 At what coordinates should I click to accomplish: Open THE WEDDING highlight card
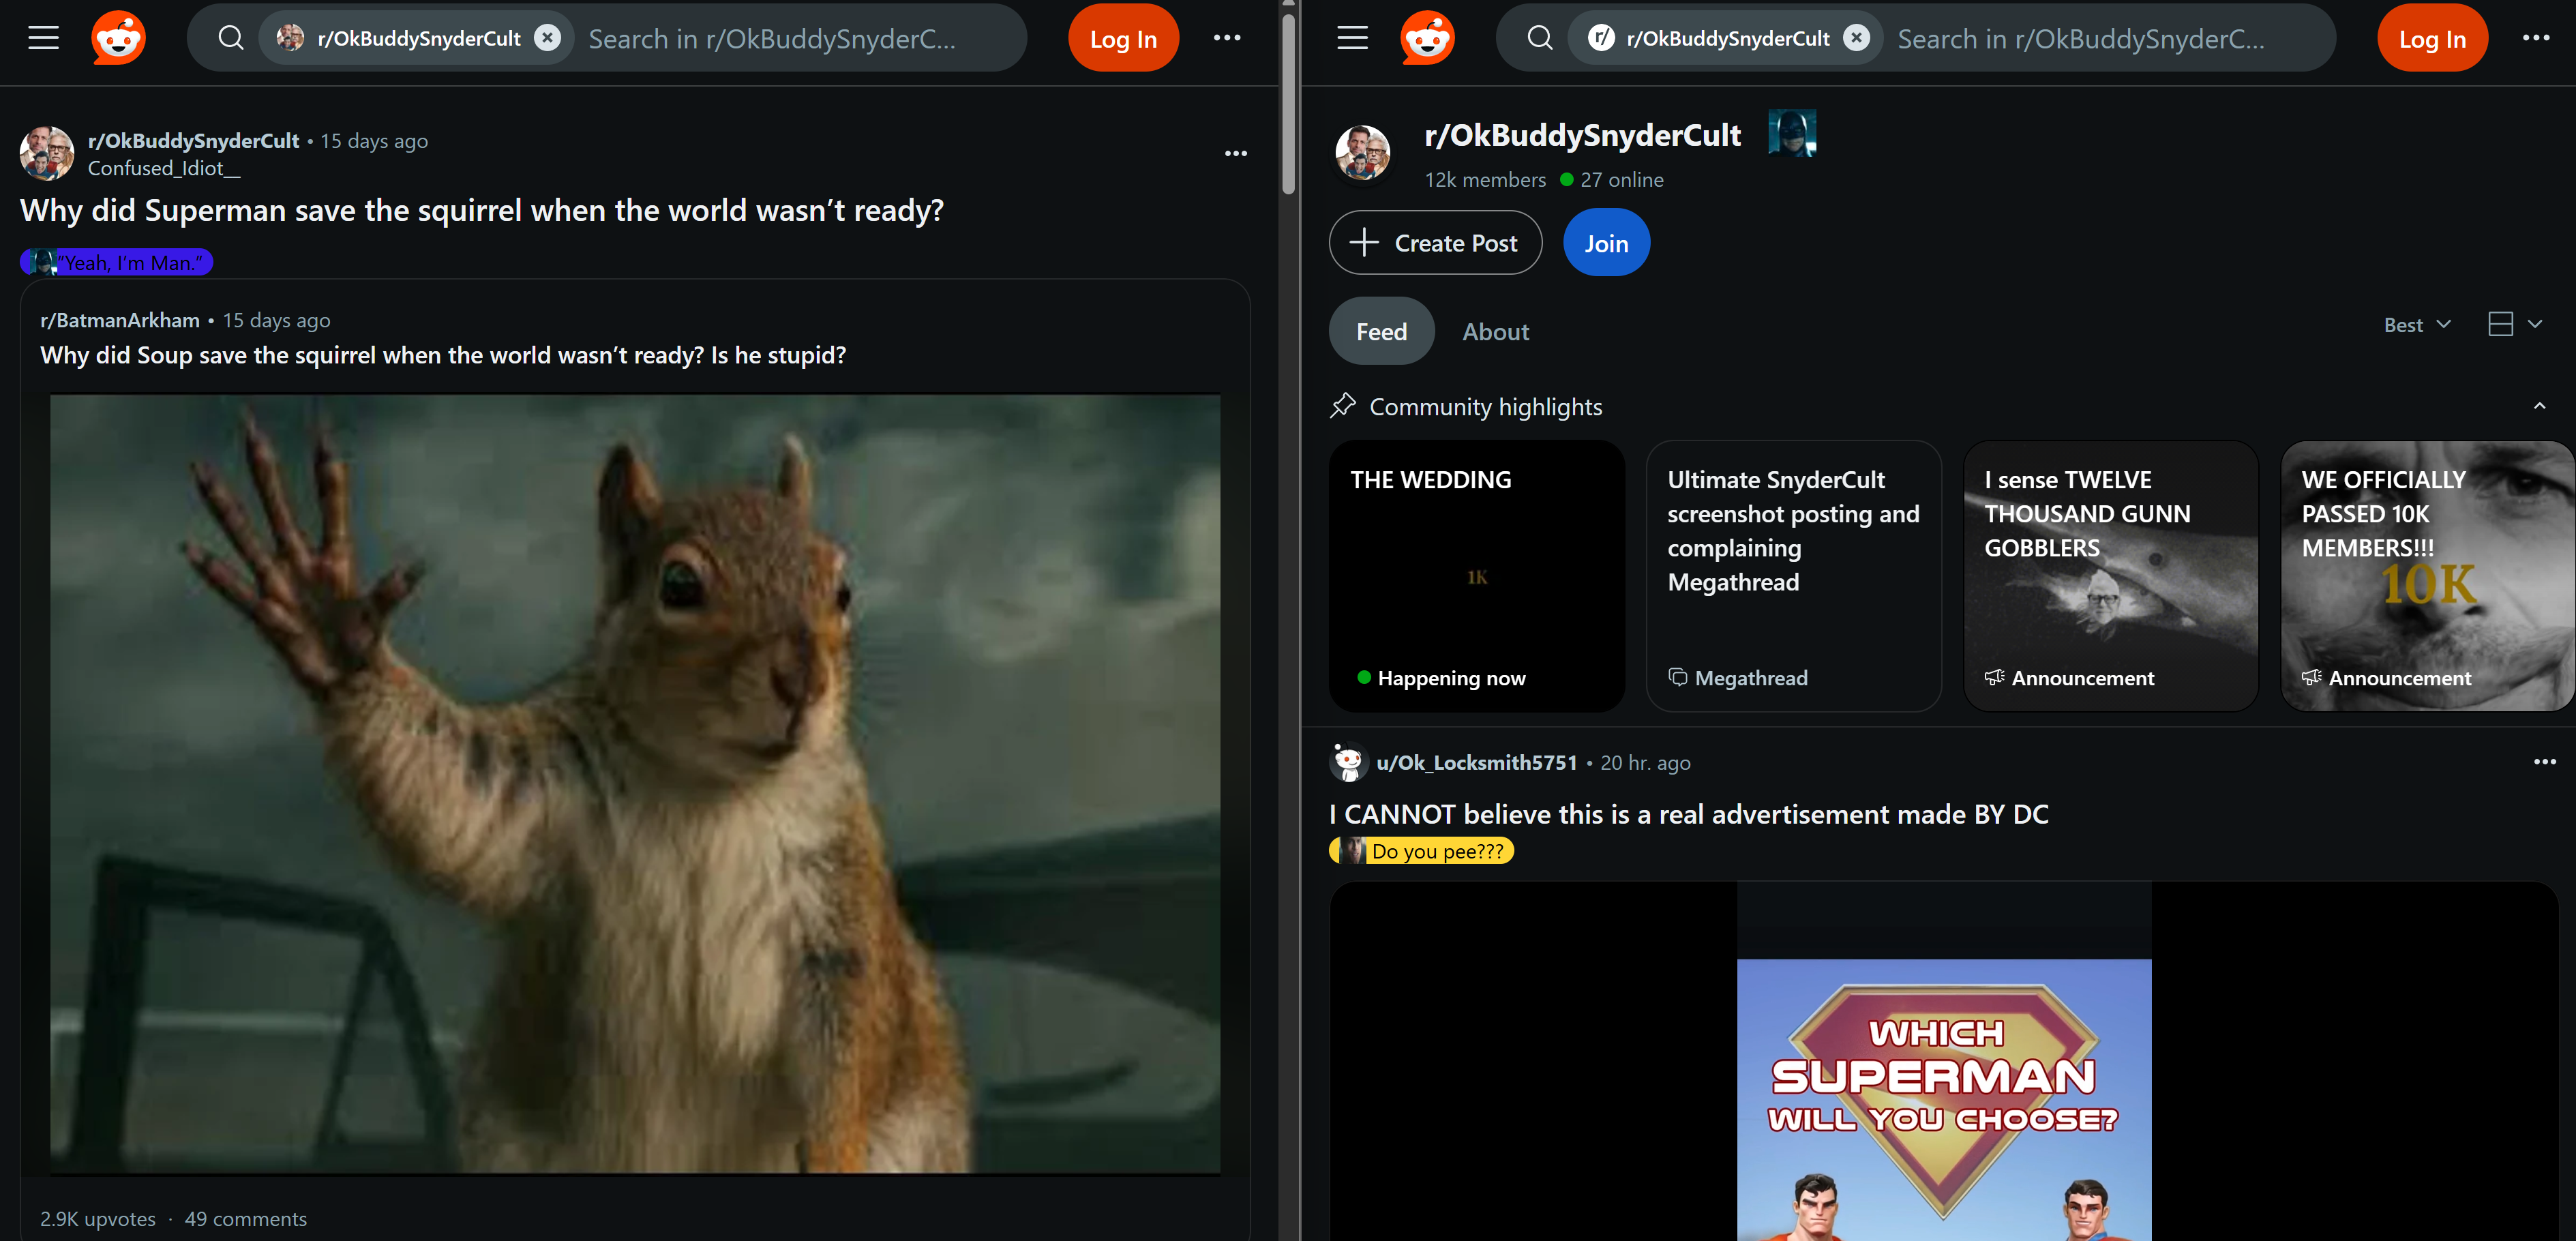click(x=1476, y=576)
